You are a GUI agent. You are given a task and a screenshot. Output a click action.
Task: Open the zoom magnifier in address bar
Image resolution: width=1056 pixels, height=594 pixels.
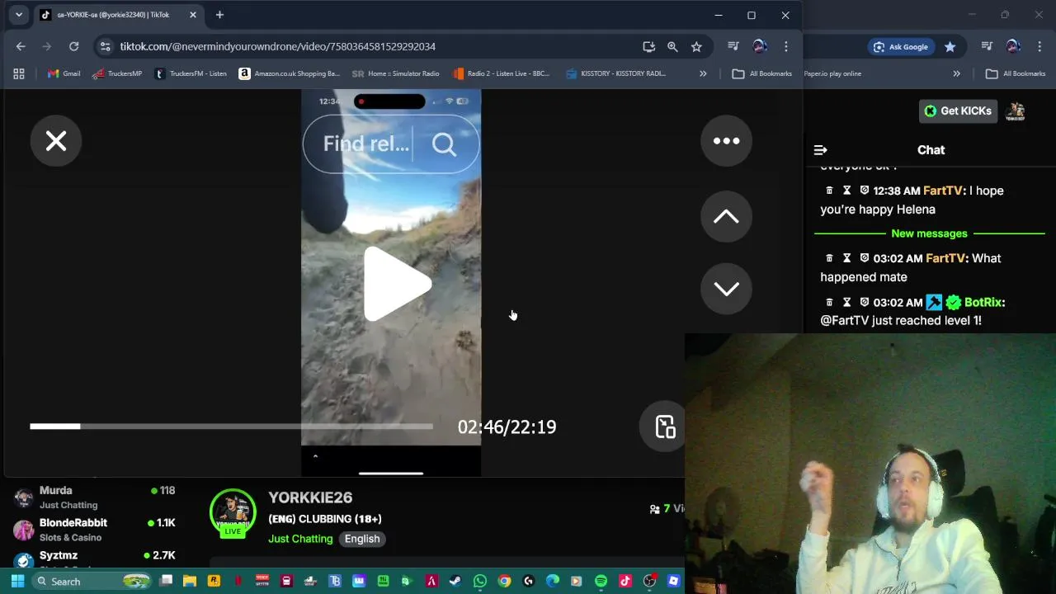[x=672, y=47]
